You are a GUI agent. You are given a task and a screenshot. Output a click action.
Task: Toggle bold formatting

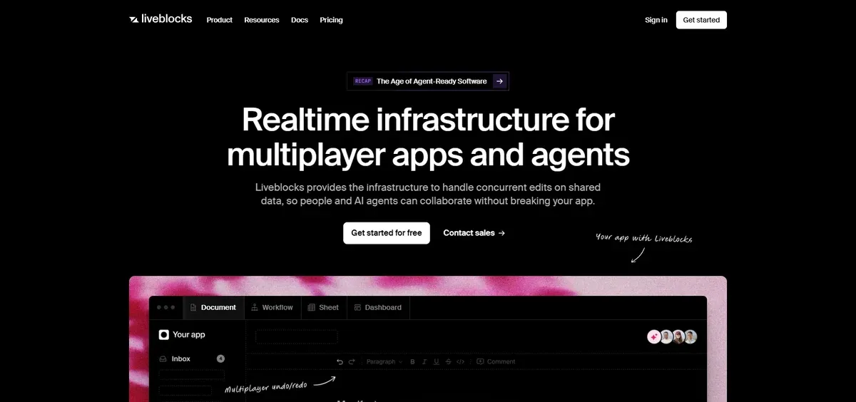(x=413, y=361)
